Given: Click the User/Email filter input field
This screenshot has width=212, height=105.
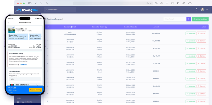Looking at the screenshot, I should point(175,19).
